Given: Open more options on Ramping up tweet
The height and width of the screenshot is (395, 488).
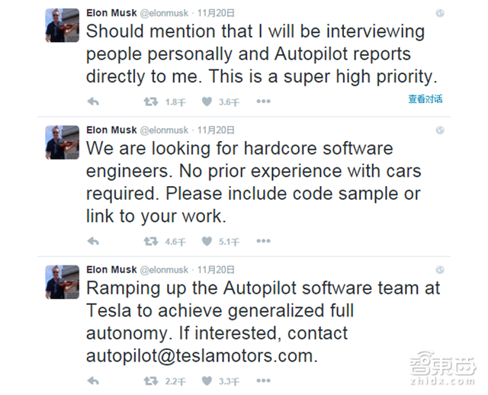Looking at the screenshot, I should pos(263,381).
